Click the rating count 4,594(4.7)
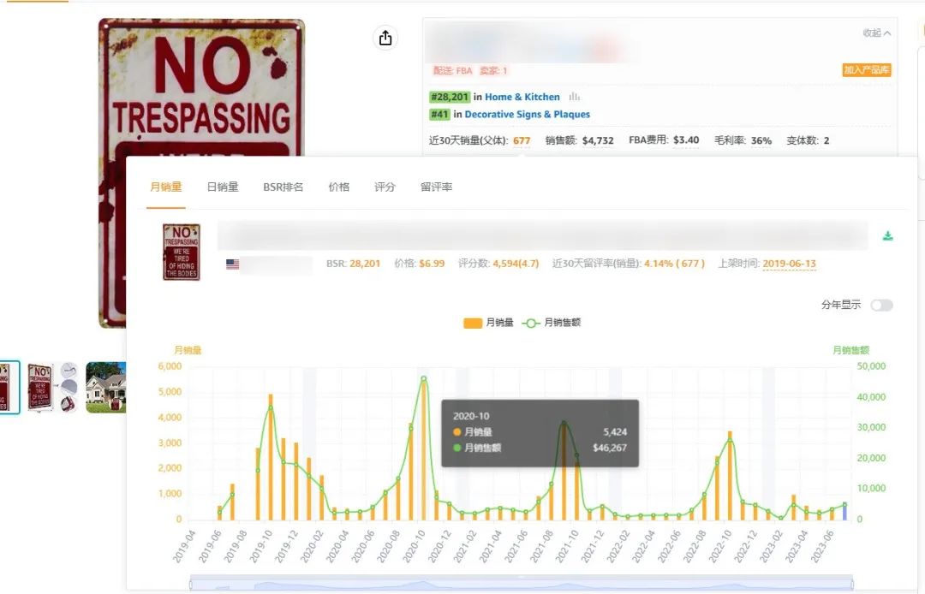Screen dimensions: 925x594 [516, 264]
